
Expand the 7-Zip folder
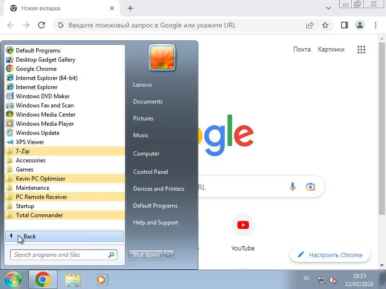[65, 151]
